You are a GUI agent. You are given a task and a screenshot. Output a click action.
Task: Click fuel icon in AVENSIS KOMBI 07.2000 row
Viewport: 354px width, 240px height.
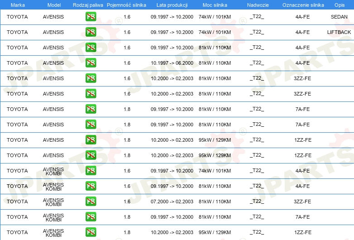coord(91,202)
